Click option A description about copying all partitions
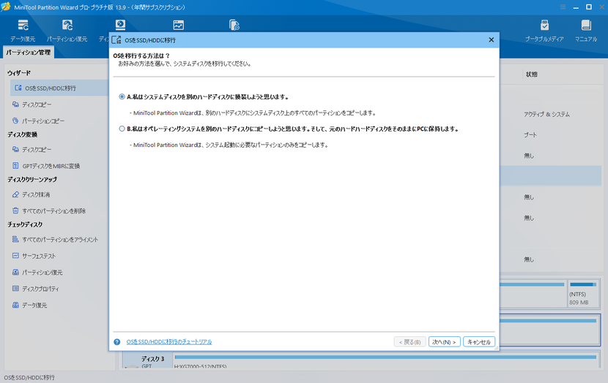Image resolution: width=608 pixels, height=383 pixels. [253, 113]
